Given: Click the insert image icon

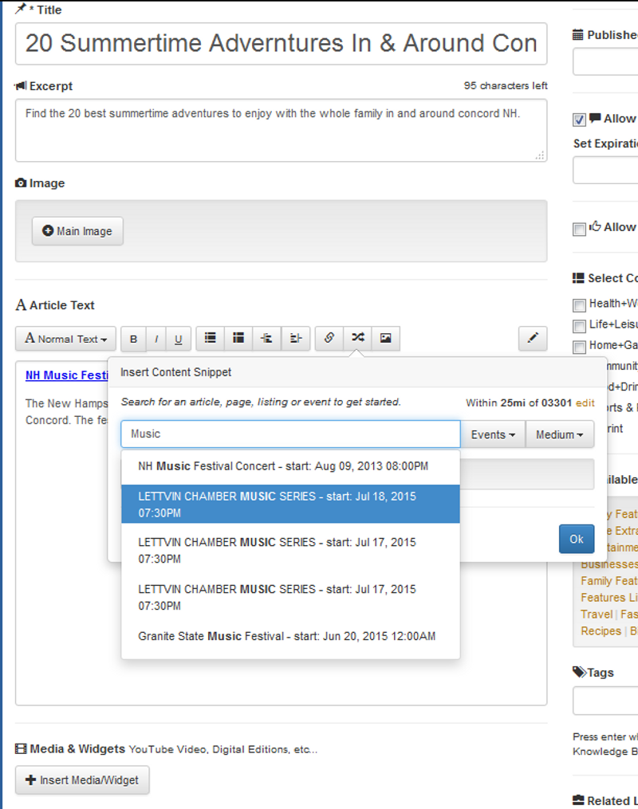Looking at the screenshot, I should point(385,339).
